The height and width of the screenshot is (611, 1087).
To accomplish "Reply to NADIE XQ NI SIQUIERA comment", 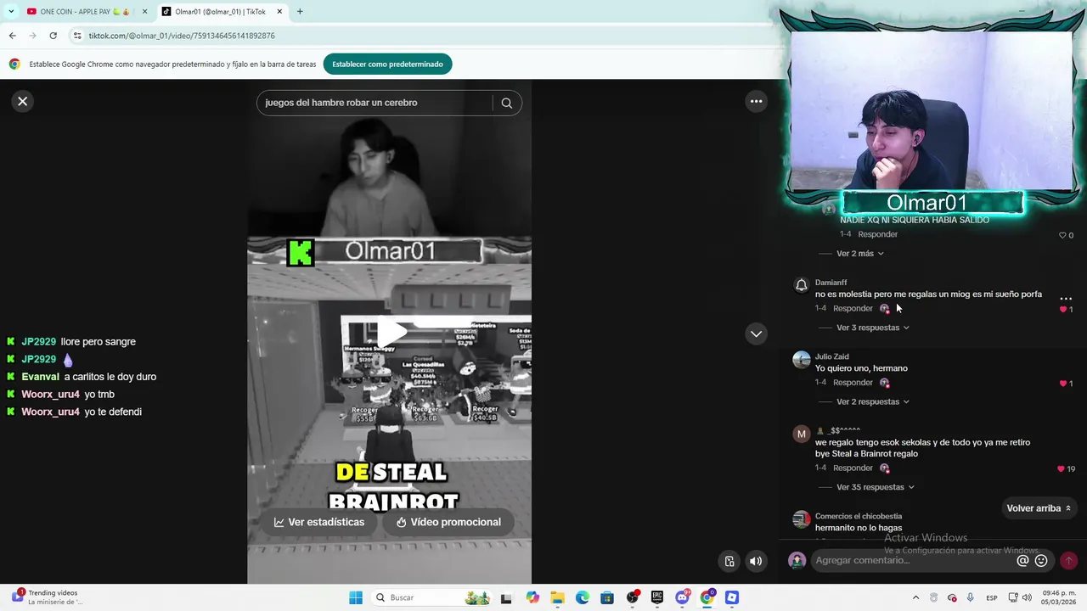I will point(877,234).
